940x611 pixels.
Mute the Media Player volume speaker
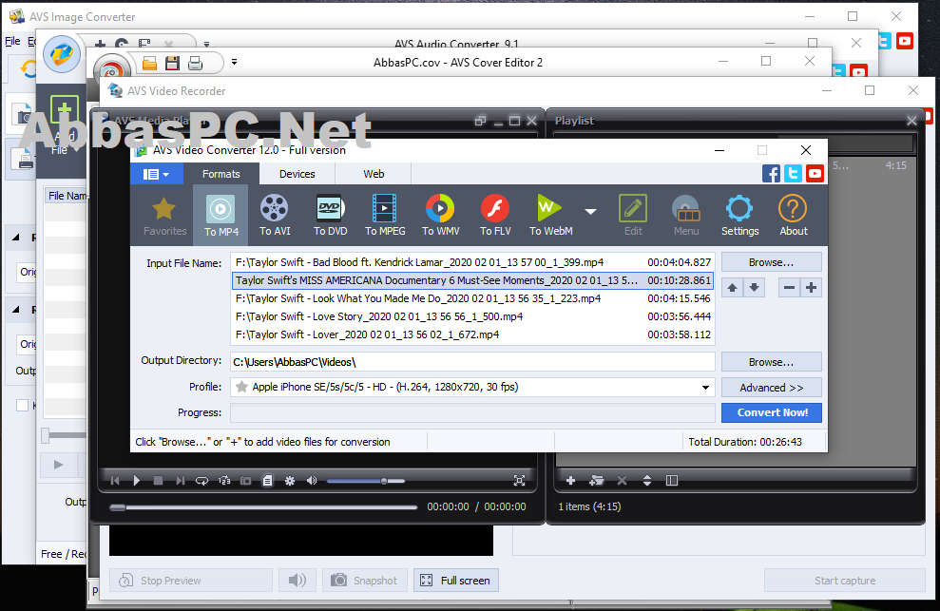click(x=312, y=480)
